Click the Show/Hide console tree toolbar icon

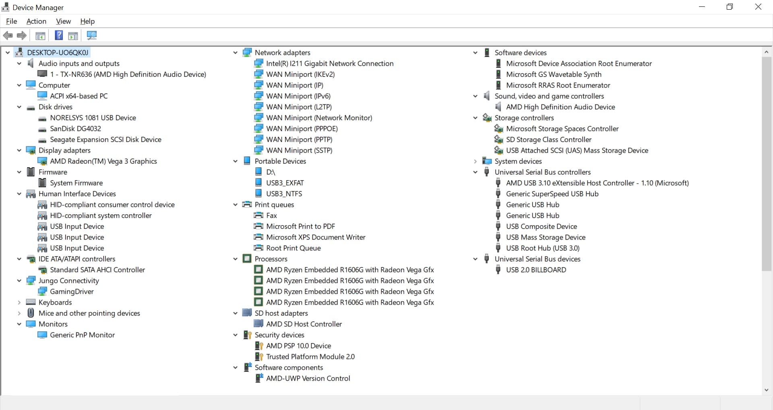pyautogui.click(x=40, y=35)
